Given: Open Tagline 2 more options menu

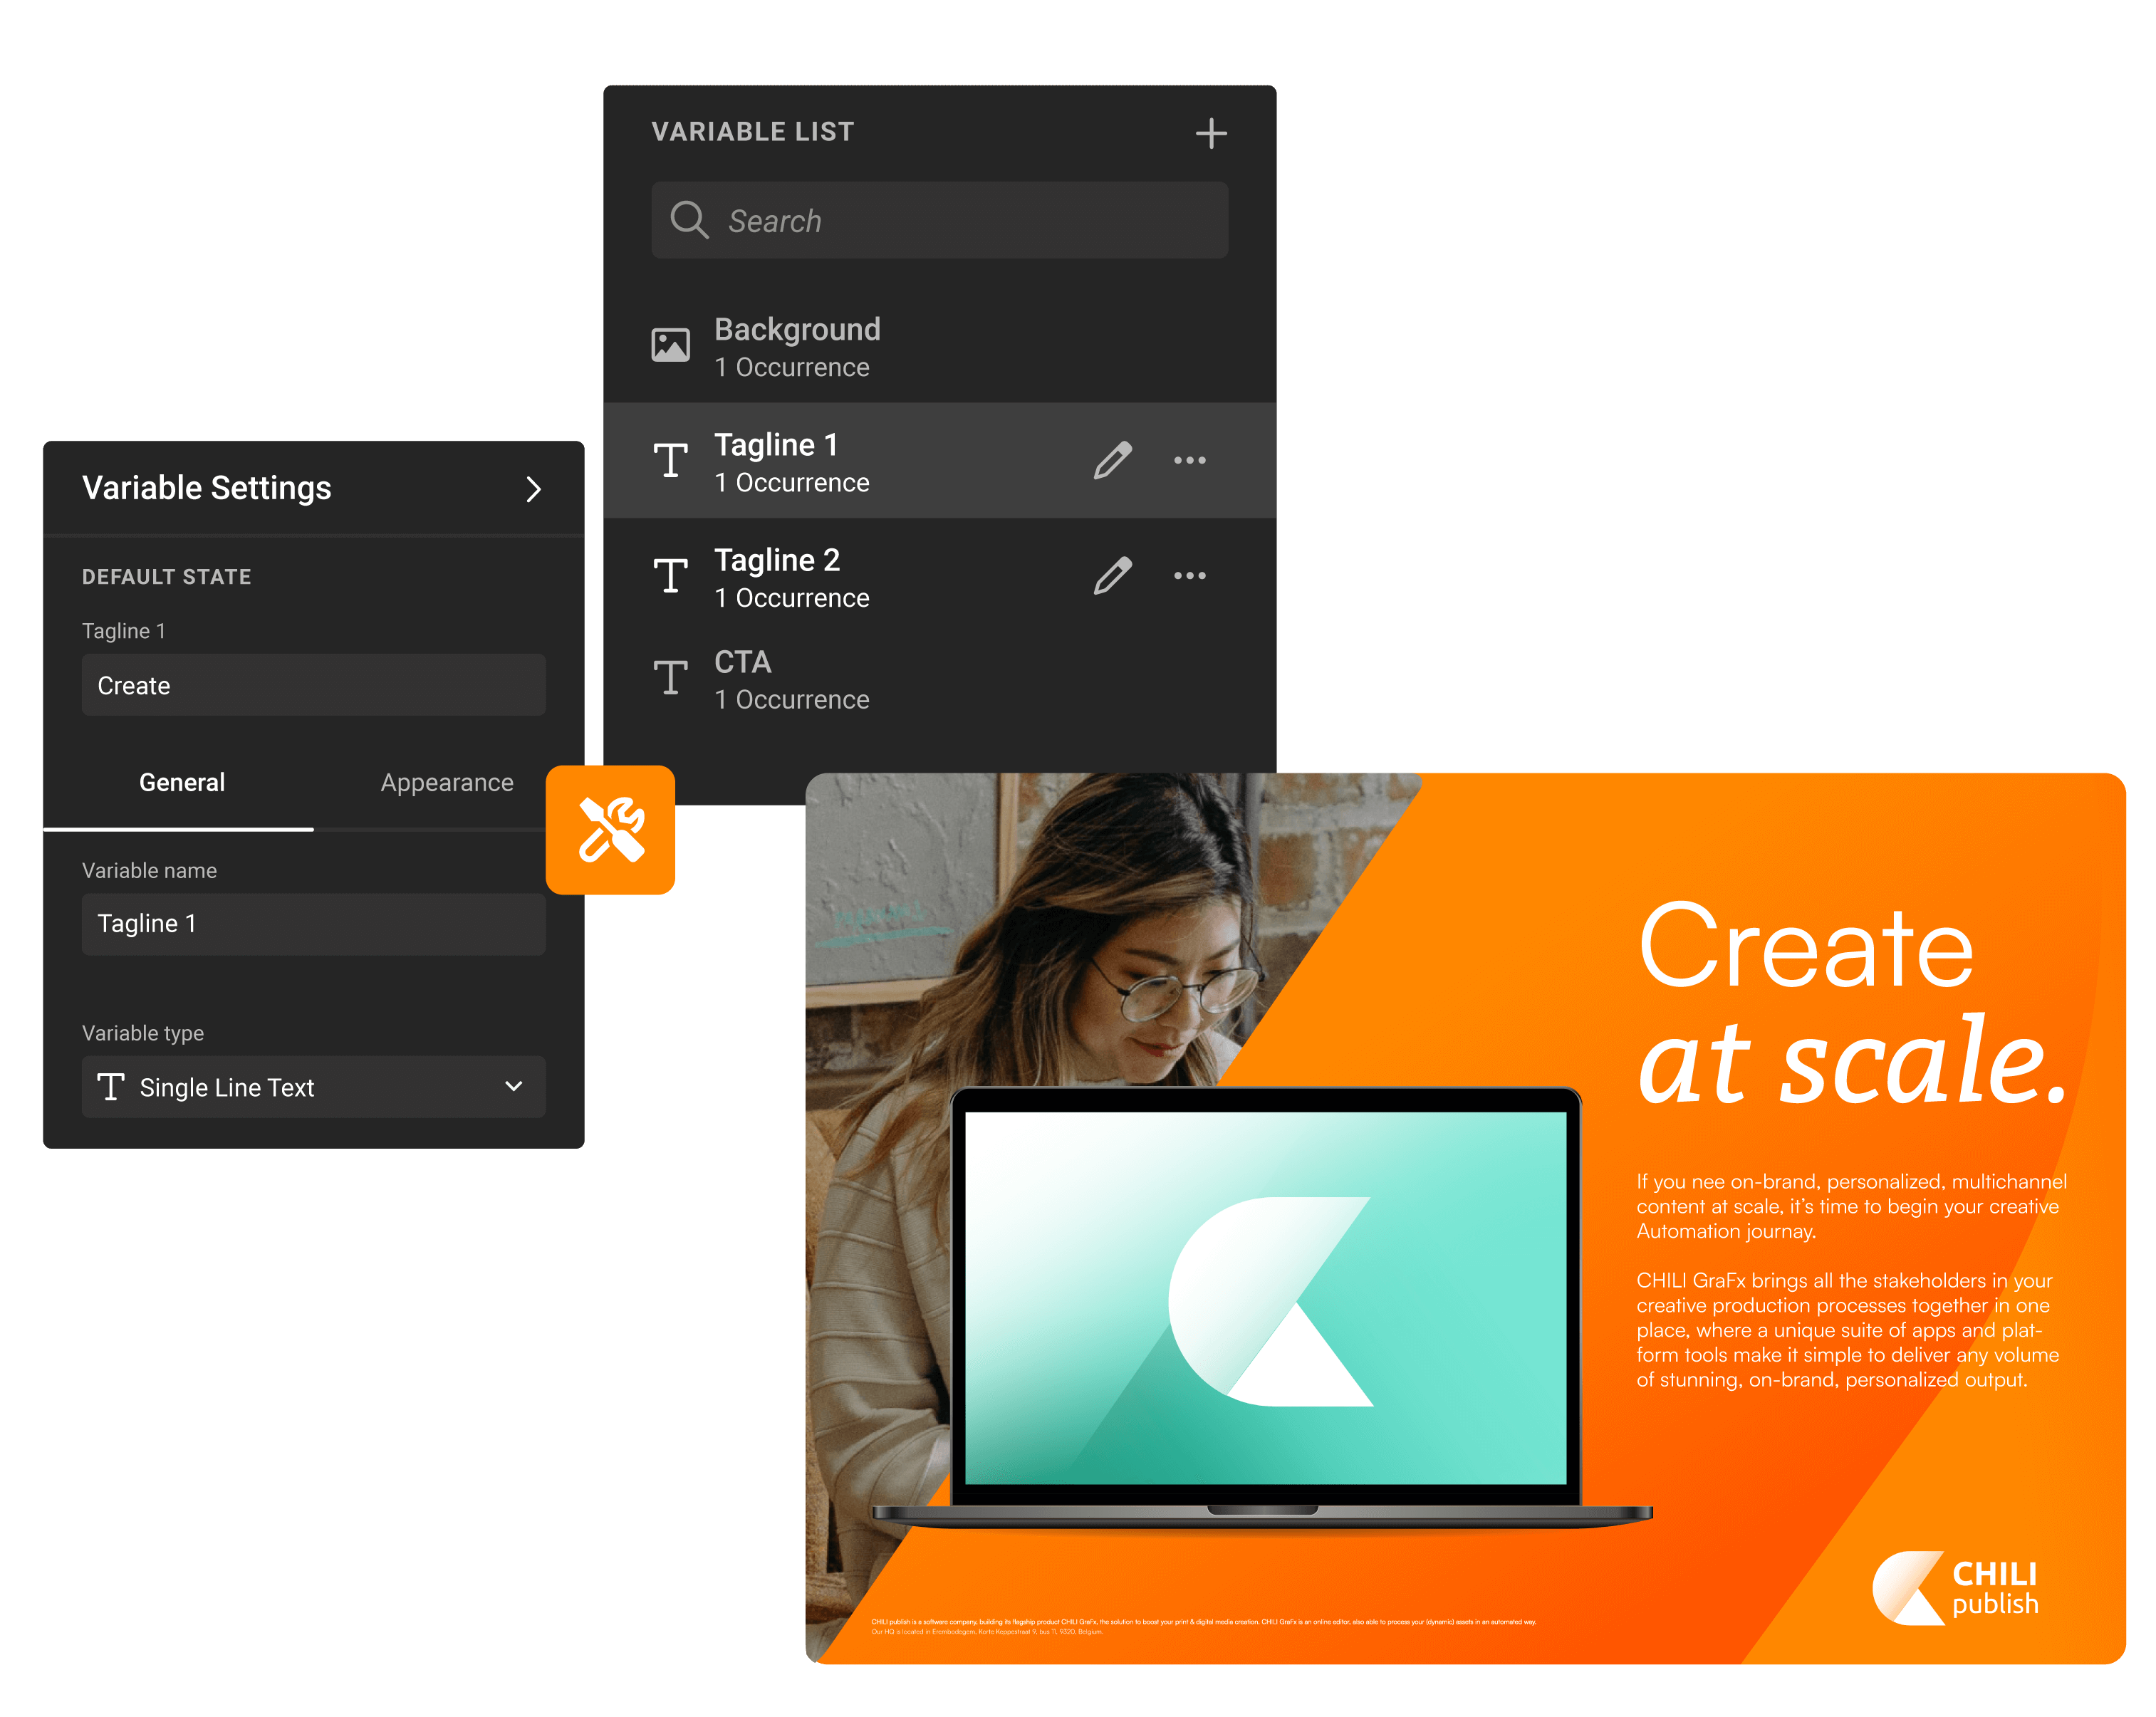Looking at the screenshot, I should pyautogui.click(x=1189, y=576).
